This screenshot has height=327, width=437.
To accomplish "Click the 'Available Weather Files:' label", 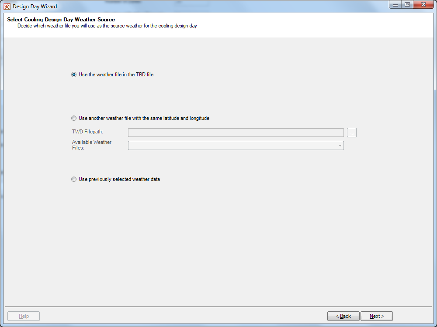I will pyautogui.click(x=92, y=145).
